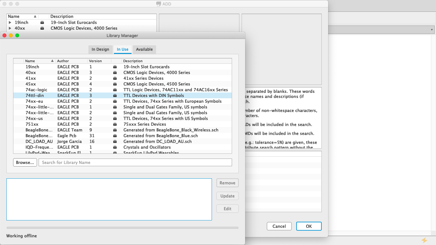436x245 pixels.
Task: Click 75xxx Series Devices description
Action: 145,124
